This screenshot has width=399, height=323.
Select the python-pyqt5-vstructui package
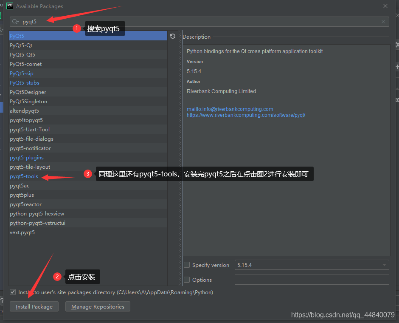point(88,223)
